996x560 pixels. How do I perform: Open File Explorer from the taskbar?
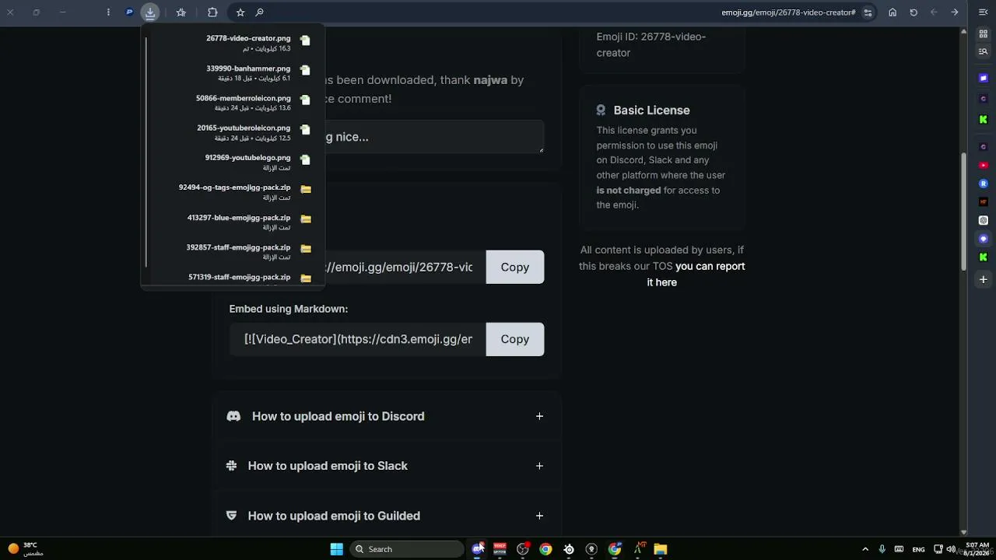(661, 549)
